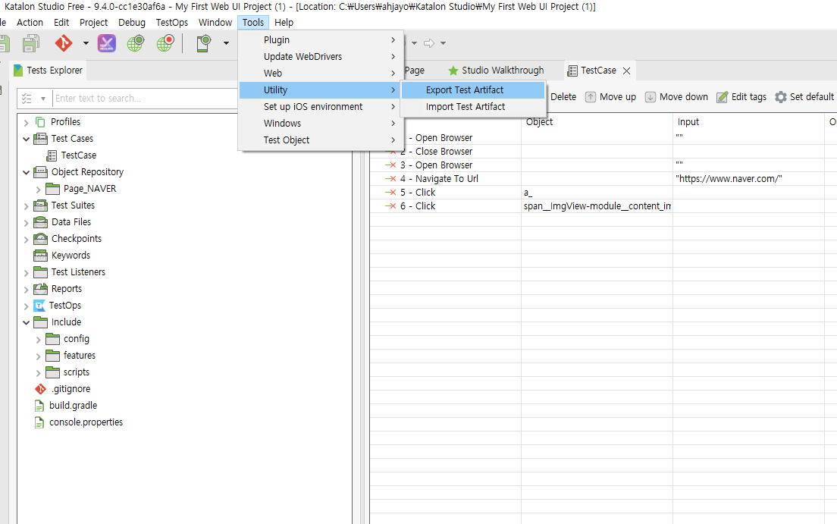This screenshot has height=524, width=837.
Task: Open the Test Object submenu
Action: [321, 140]
